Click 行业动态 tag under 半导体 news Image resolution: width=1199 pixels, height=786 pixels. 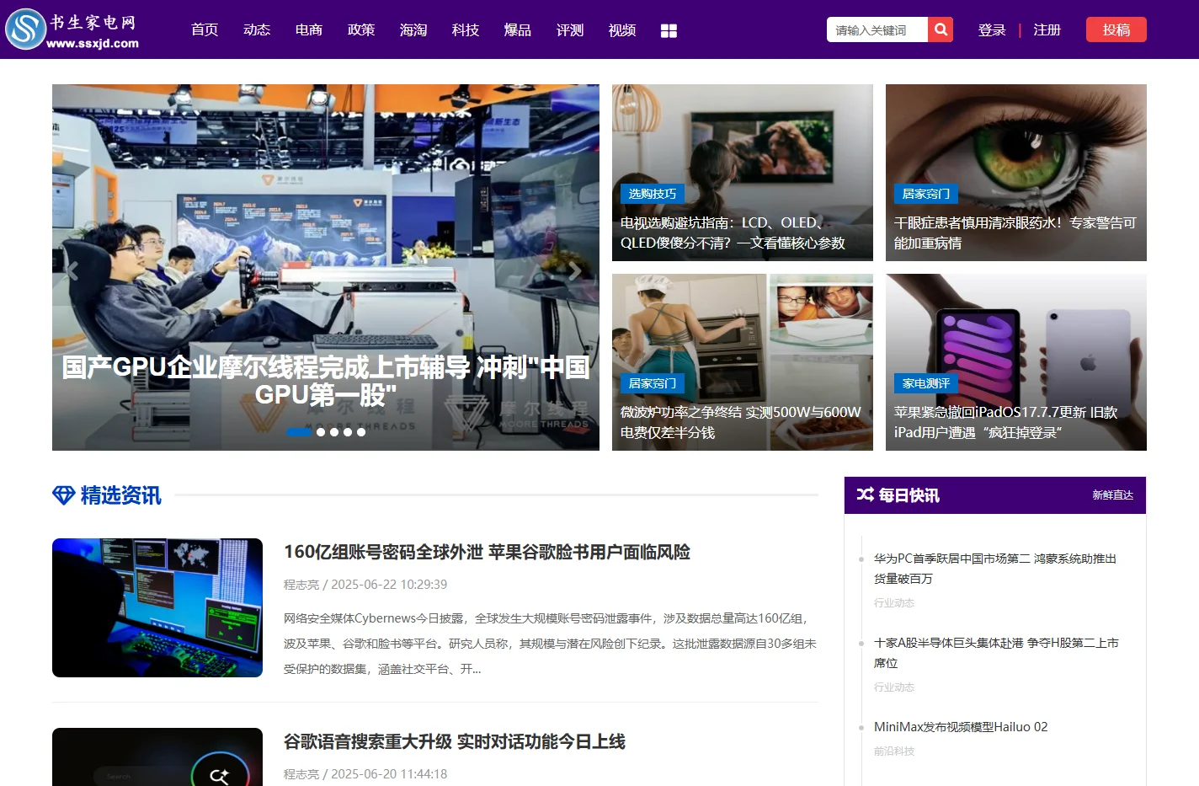[894, 687]
